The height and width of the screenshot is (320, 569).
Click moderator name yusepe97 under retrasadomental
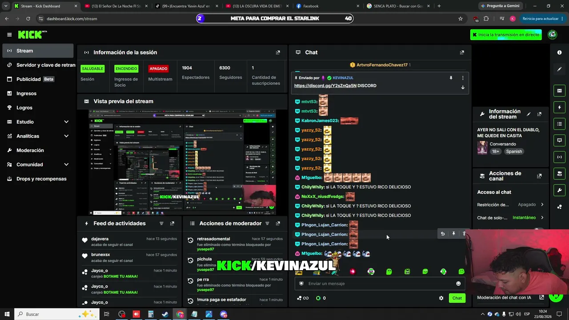[x=205, y=249]
